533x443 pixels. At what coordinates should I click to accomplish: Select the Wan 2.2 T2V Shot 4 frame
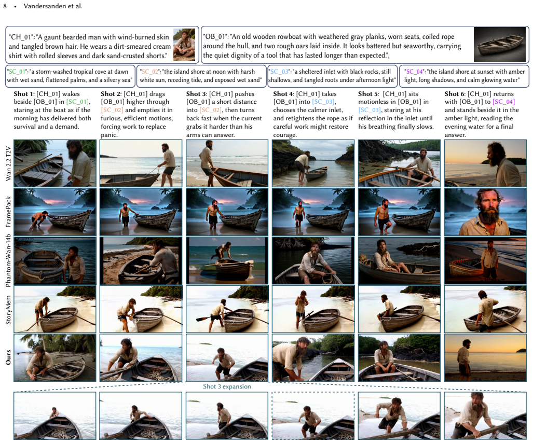point(313,163)
